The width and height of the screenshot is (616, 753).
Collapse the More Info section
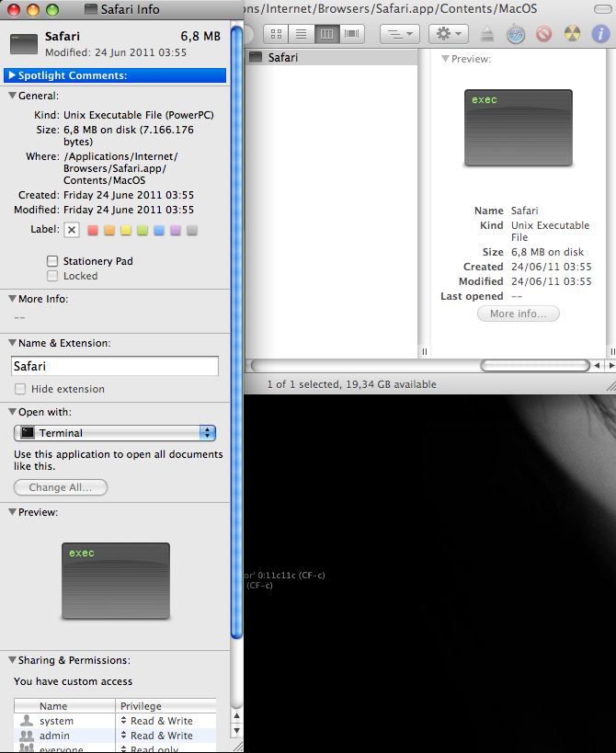(13, 299)
